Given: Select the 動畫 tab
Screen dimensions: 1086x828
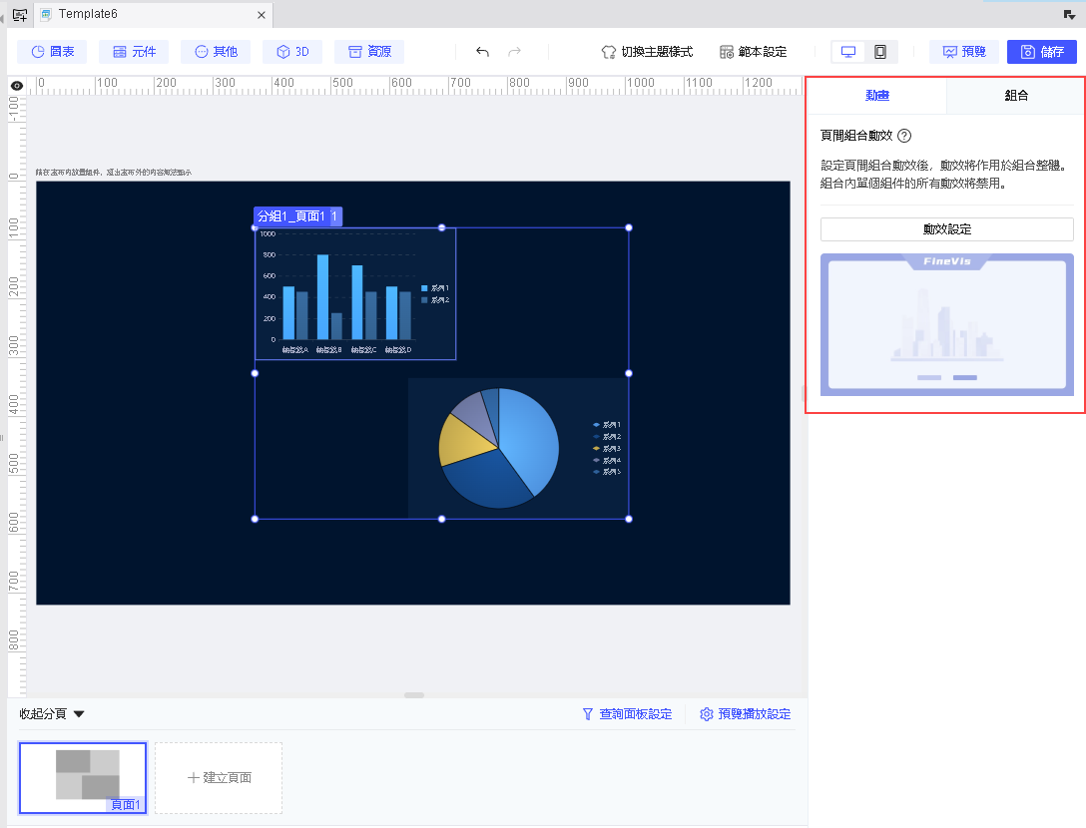Looking at the screenshot, I should tap(876, 96).
